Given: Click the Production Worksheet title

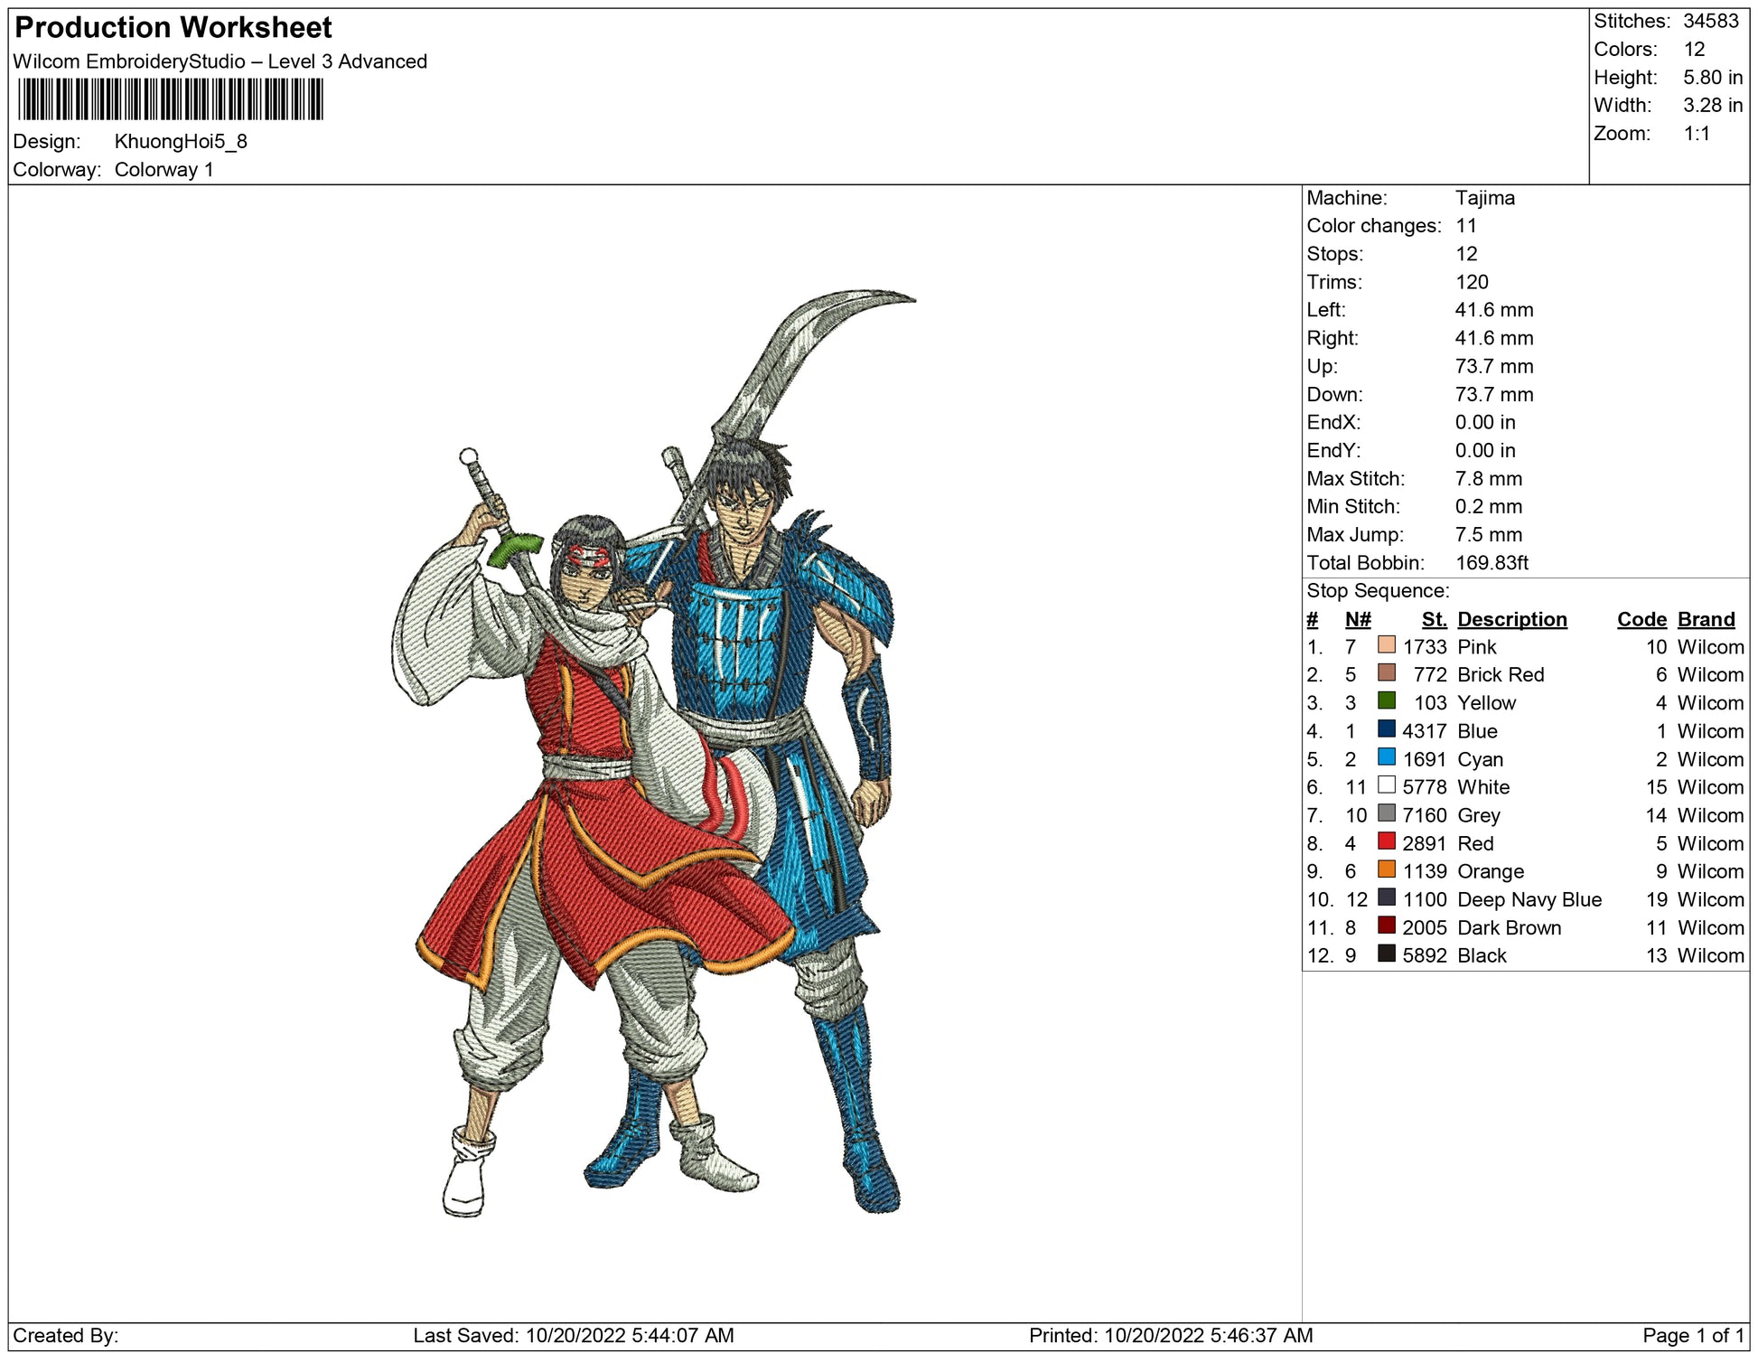Looking at the screenshot, I should click(173, 28).
